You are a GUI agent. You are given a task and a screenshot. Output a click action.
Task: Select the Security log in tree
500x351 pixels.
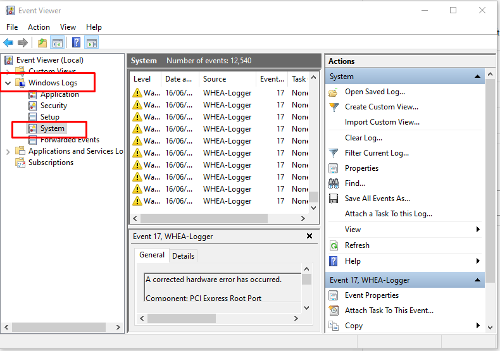point(54,106)
